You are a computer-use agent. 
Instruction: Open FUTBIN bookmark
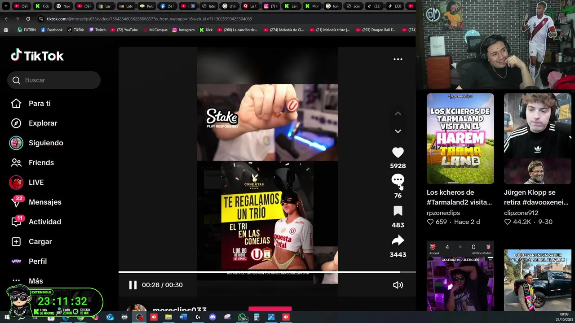click(x=27, y=30)
